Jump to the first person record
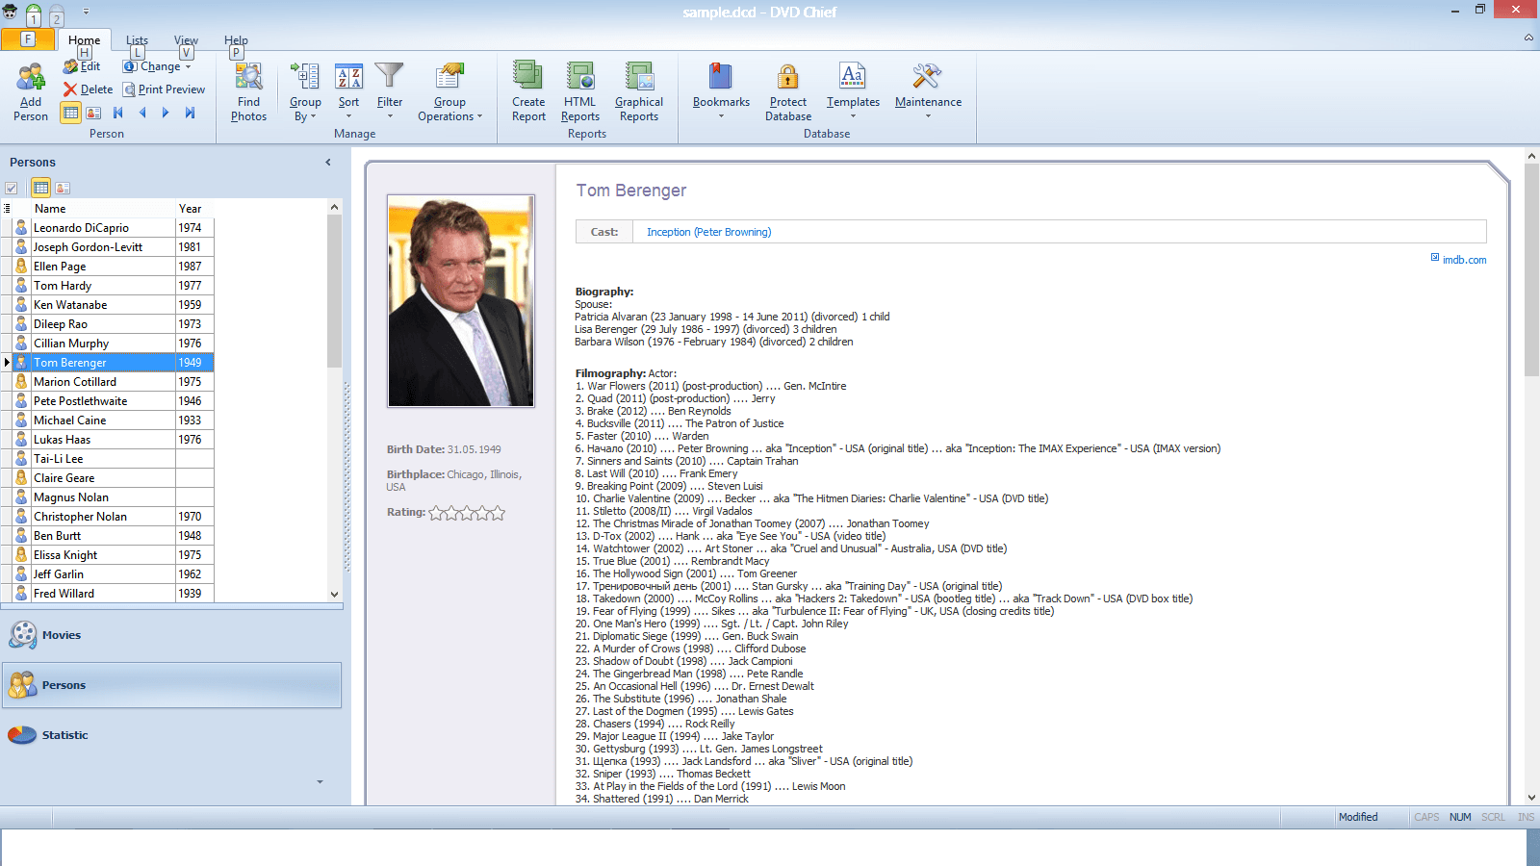The height and width of the screenshot is (866, 1540). tap(118, 113)
